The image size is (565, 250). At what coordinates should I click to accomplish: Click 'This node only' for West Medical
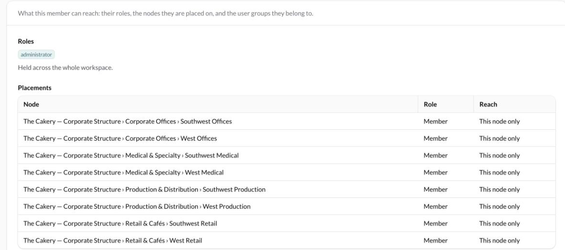pos(499,172)
